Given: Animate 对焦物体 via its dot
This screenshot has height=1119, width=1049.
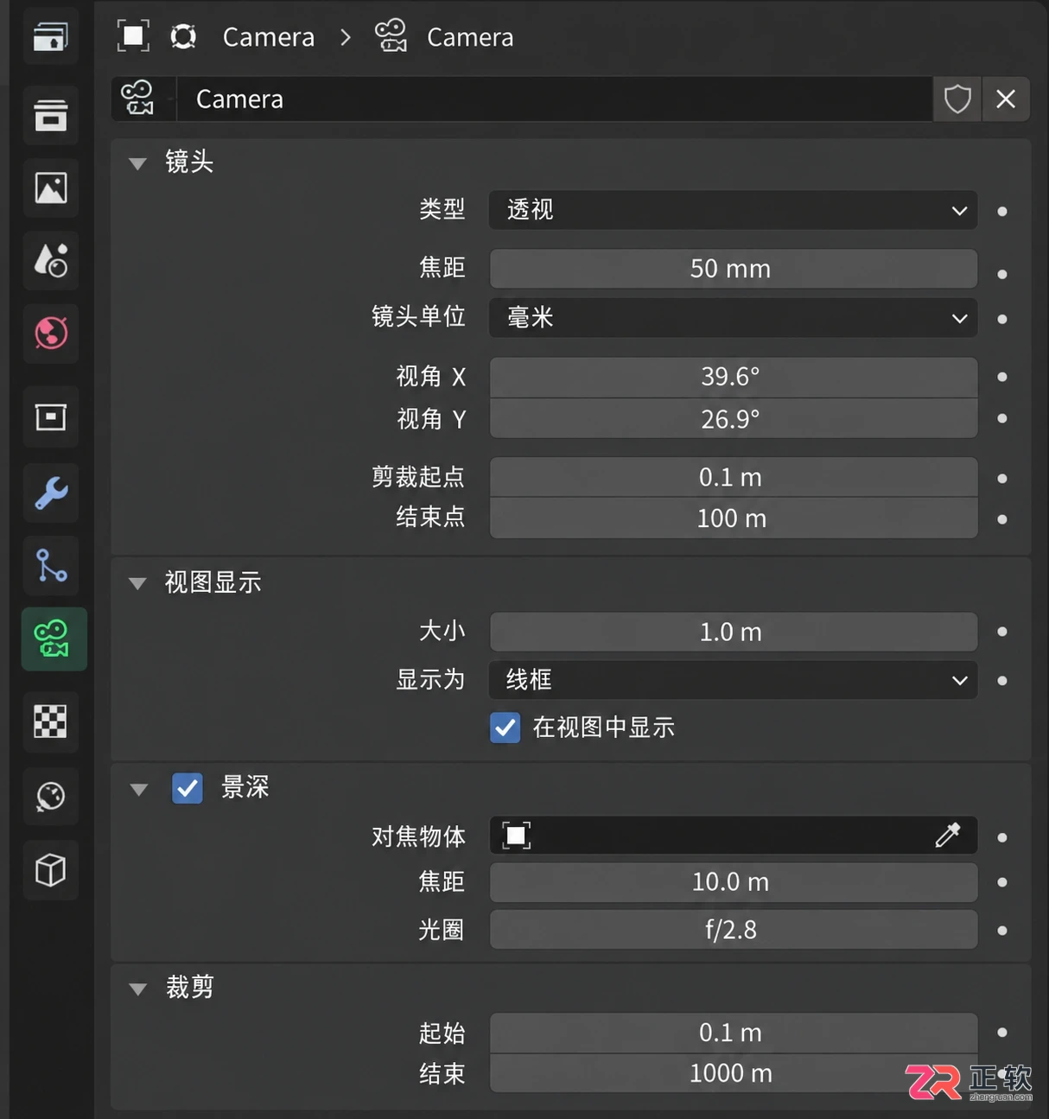Looking at the screenshot, I should [1002, 837].
